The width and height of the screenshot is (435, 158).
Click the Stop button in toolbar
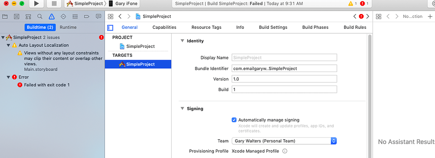click(x=54, y=3)
